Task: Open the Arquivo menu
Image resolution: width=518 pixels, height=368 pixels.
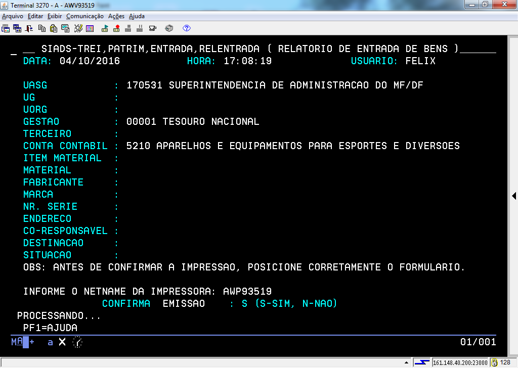Action: coord(13,16)
